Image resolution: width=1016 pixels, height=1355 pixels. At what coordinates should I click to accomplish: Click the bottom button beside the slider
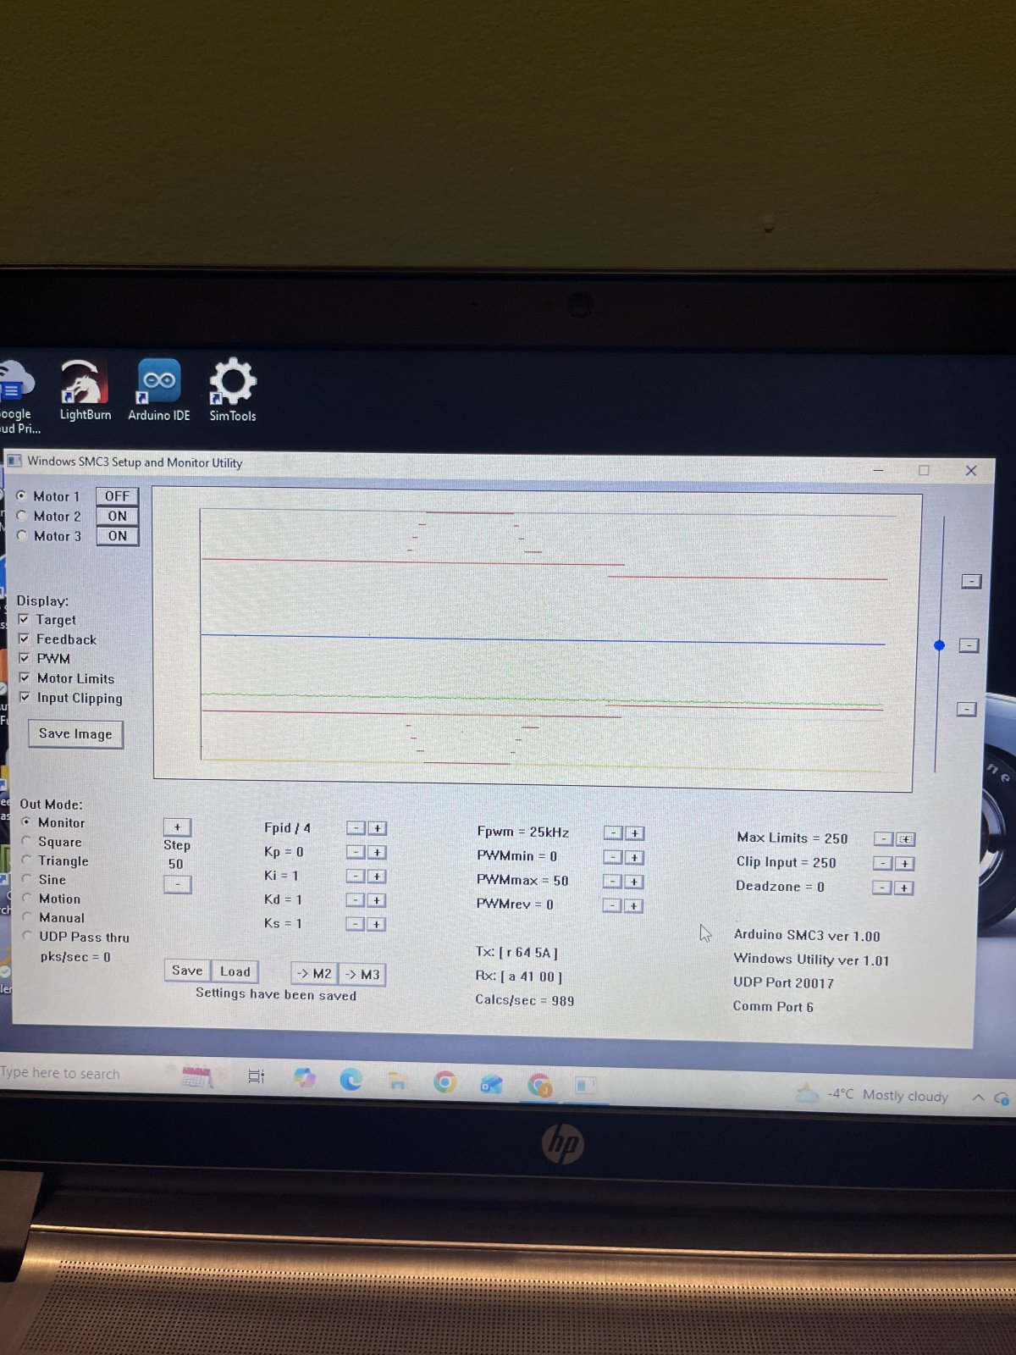point(967,709)
